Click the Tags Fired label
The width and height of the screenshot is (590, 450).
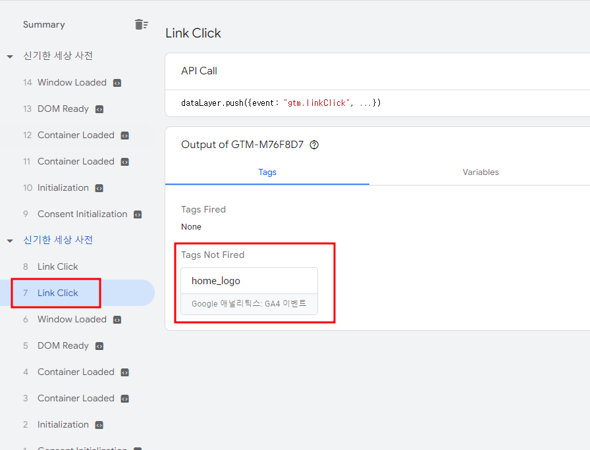pos(203,209)
